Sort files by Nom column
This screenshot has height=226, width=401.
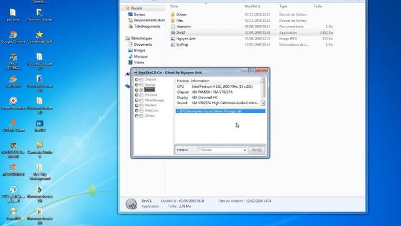pos(174,6)
